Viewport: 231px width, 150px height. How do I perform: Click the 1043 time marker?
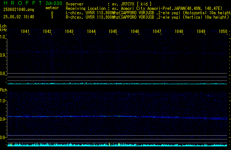pos(69,31)
